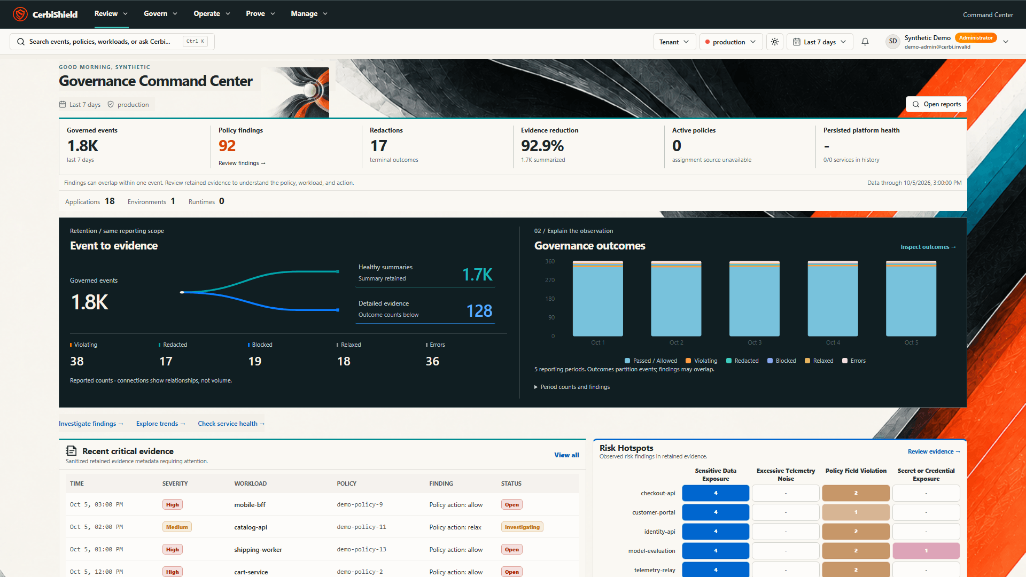This screenshot has height=577, width=1026.
Task: Click the demo-policy-9 policy cell
Action: [x=360, y=504]
